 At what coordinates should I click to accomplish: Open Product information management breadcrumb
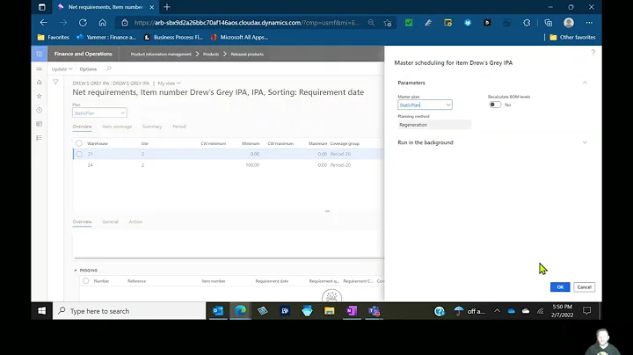[161, 54]
